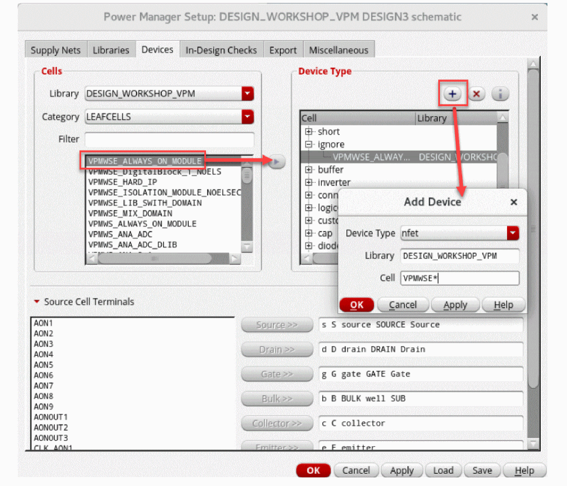
Task: Expand the buffer device type node
Action: pos(308,169)
